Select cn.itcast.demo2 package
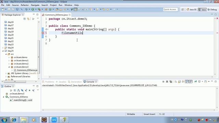Viewport: 219px width, 123px height. point(21,64)
